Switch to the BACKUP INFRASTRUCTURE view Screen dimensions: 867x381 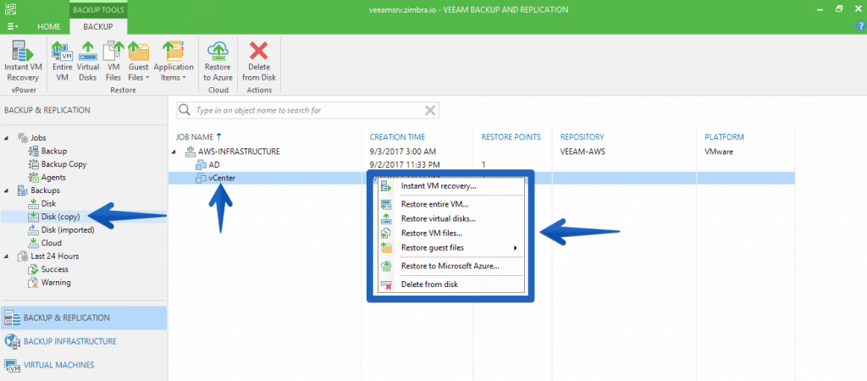(83, 341)
